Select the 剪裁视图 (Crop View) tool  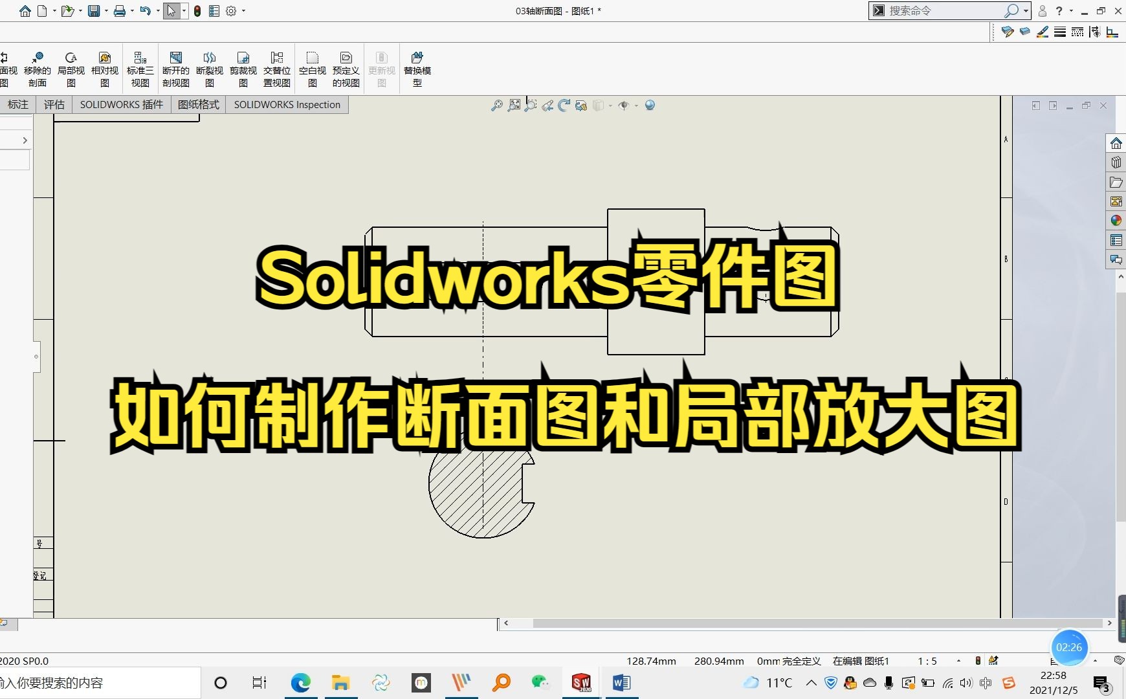tap(243, 69)
